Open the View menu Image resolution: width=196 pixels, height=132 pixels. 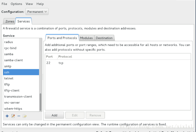pos(29,4)
